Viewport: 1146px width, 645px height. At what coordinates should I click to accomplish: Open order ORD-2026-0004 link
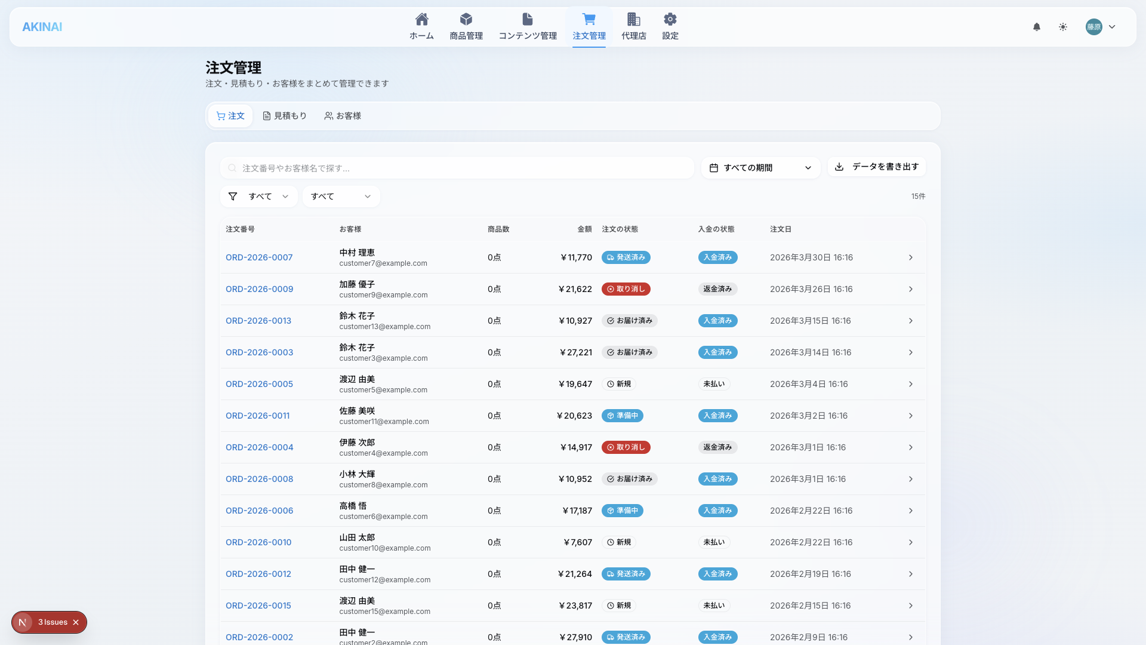260,447
